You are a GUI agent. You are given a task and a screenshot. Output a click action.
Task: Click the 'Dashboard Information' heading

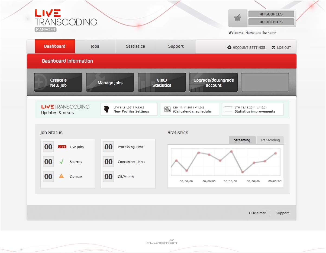[67, 61]
